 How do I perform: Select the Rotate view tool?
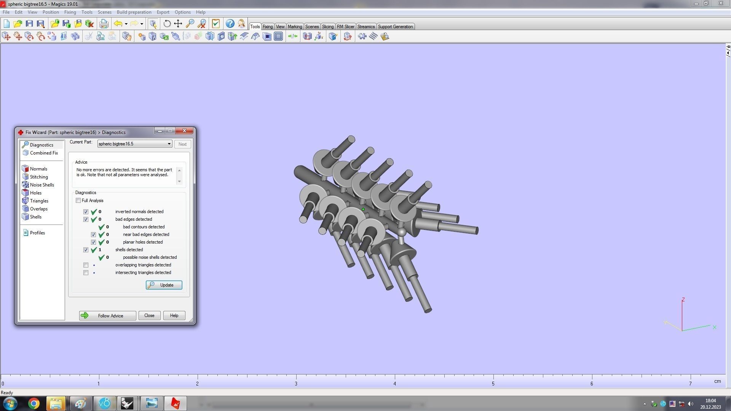(x=167, y=24)
